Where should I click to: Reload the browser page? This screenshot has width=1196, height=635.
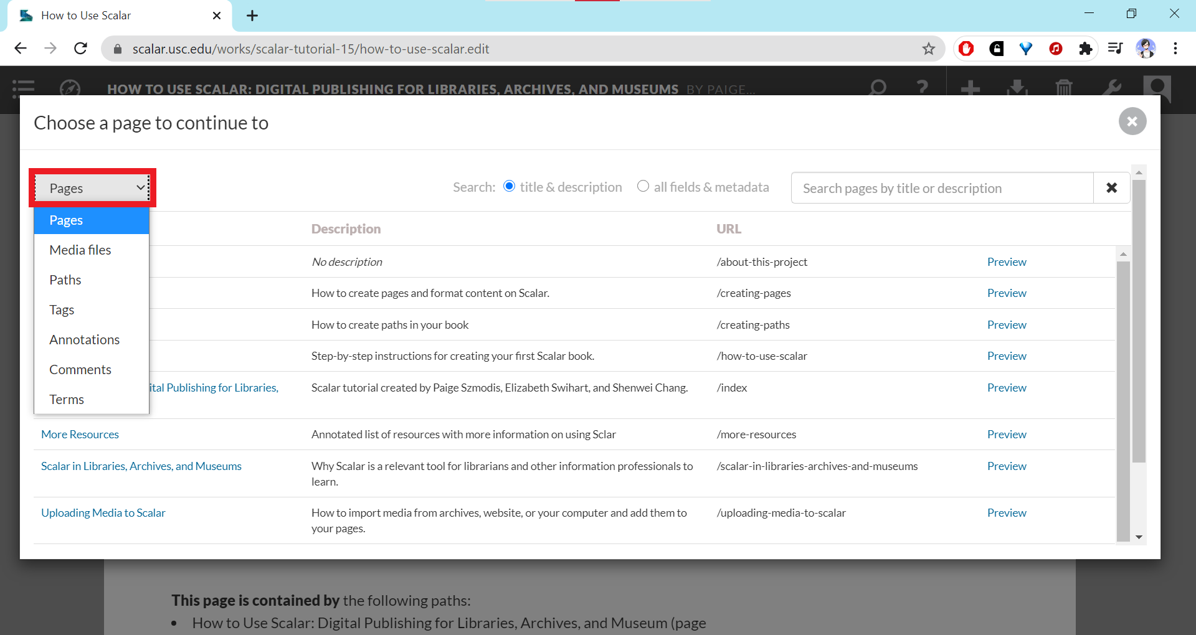coord(80,49)
